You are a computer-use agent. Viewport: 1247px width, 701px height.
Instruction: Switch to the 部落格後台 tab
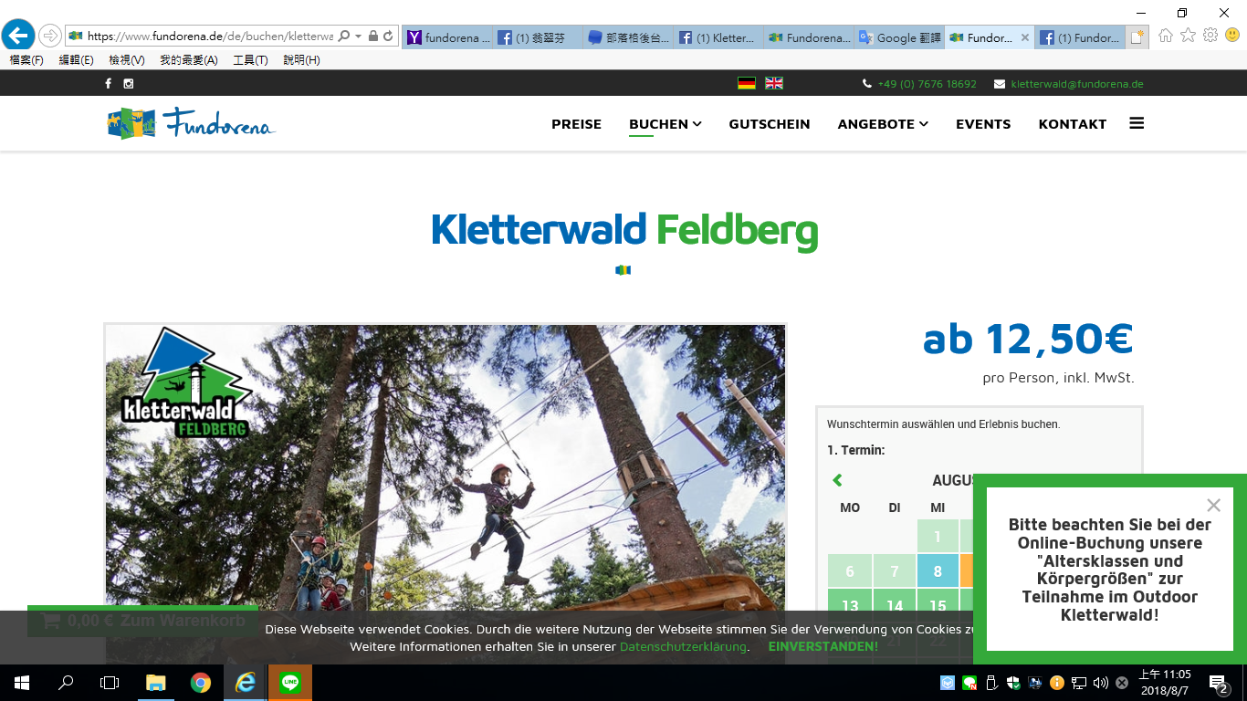click(x=628, y=37)
